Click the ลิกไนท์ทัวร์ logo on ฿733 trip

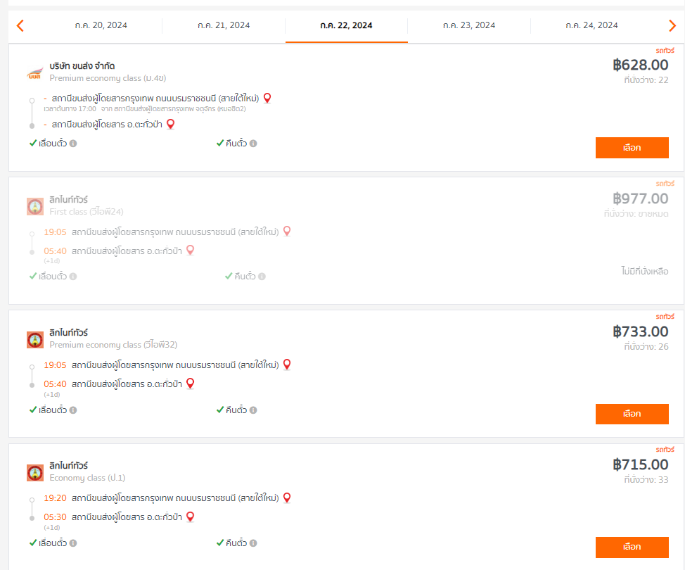tap(35, 340)
